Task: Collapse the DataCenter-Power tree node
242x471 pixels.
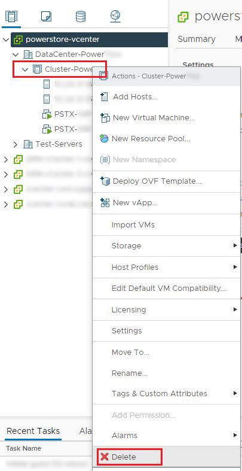Action: (x=16, y=54)
